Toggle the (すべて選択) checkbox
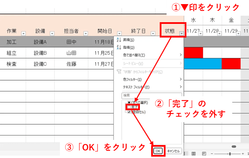The height and width of the screenshot is (158, 249). click(x=129, y=102)
